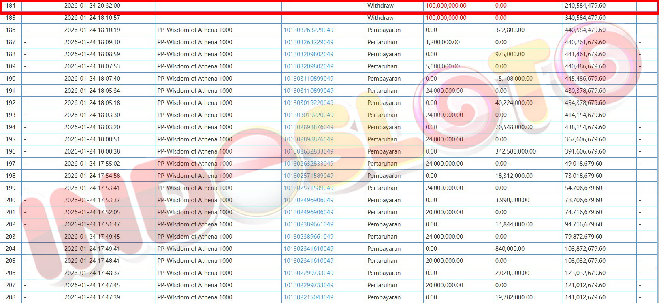Open transaction link 101302341610049 in row 204

(308, 249)
